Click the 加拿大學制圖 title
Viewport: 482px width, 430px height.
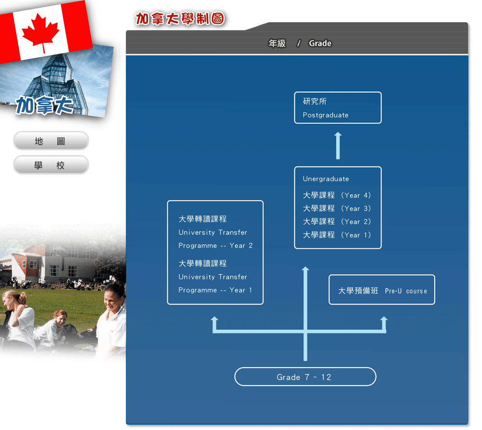(x=180, y=19)
